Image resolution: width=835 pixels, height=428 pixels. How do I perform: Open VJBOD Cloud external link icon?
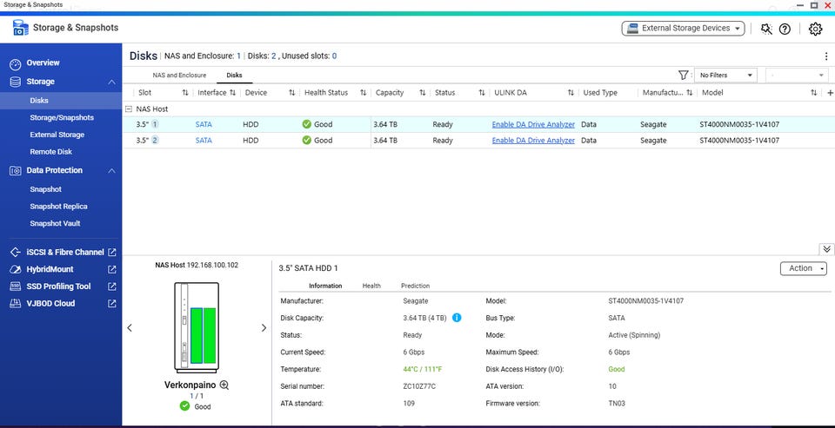click(112, 303)
